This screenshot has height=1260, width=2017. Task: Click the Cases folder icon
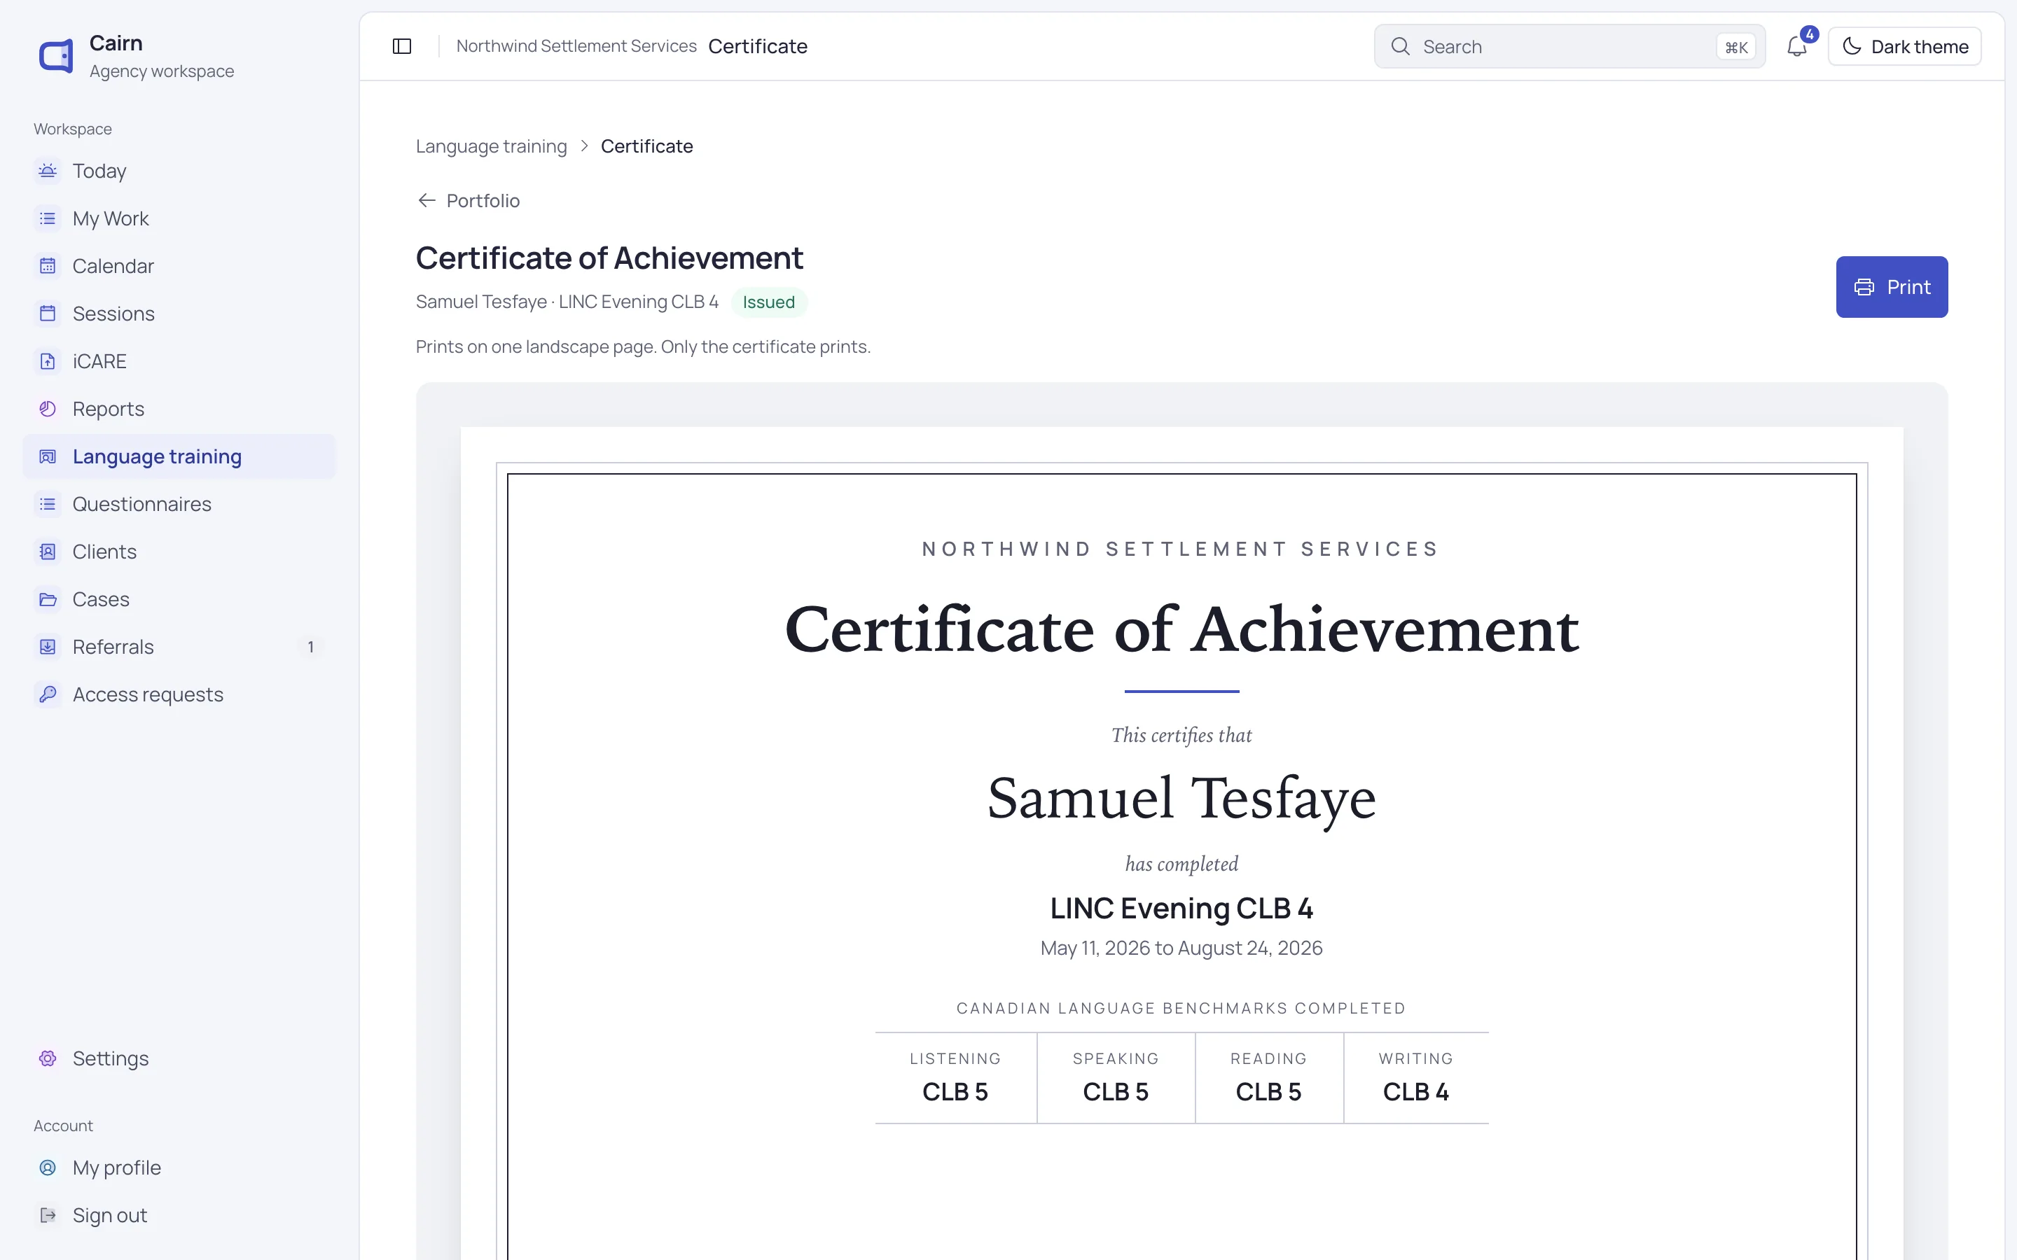[x=48, y=599]
